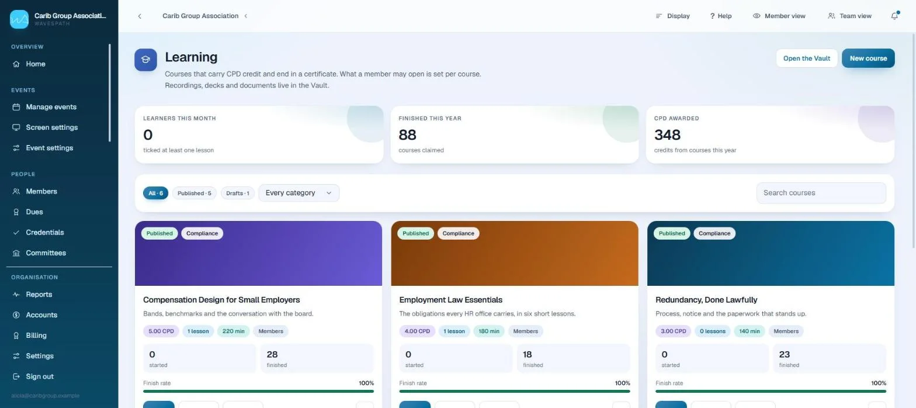This screenshot has height=408, width=916.
Task: Open notifications with the bell icon
Action: 894,16
